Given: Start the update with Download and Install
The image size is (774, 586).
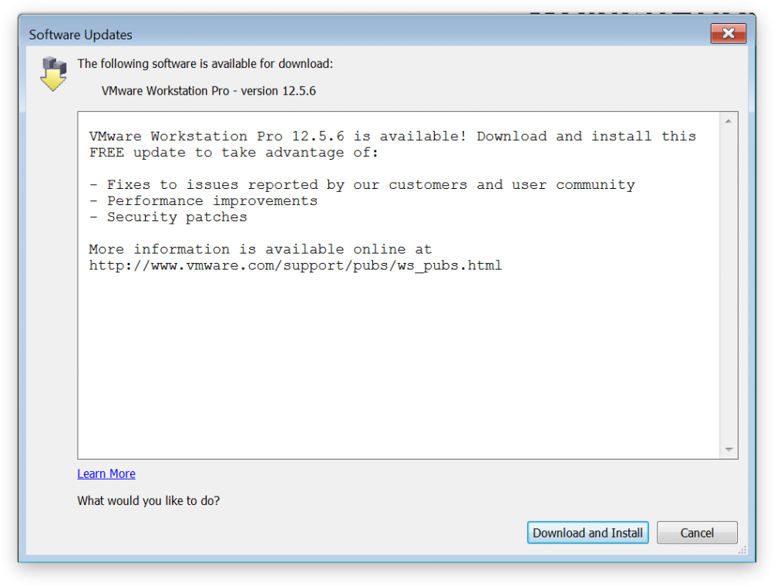Looking at the screenshot, I should (x=587, y=533).
